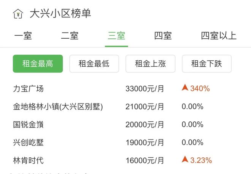Viewport: 251px width, 174px height.
Task: Switch to the 一室 tab
Action: click(x=23, y=36)
